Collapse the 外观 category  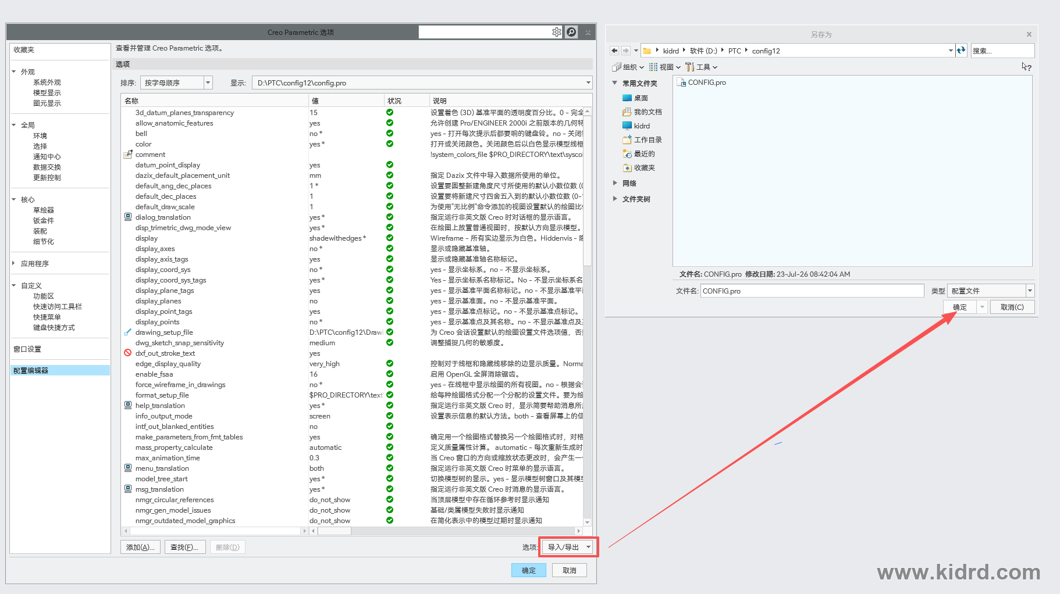[x=14, y=71]
